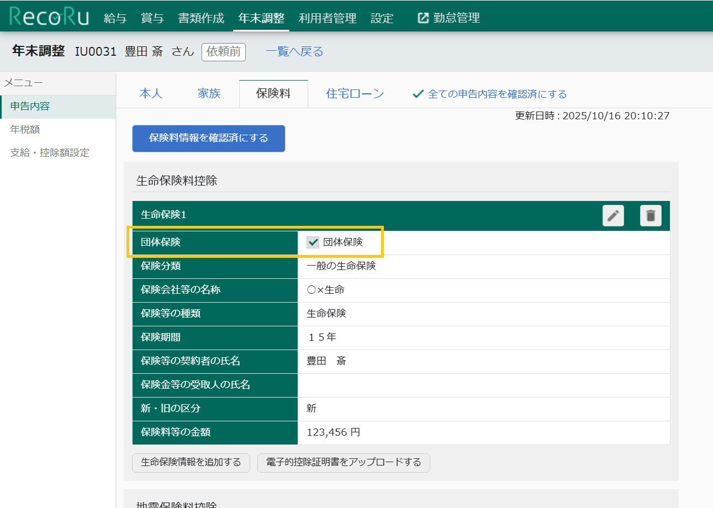Screen dimensions: 713x508
Task: Open the 書類作成 menu
Action: [201, 18]
